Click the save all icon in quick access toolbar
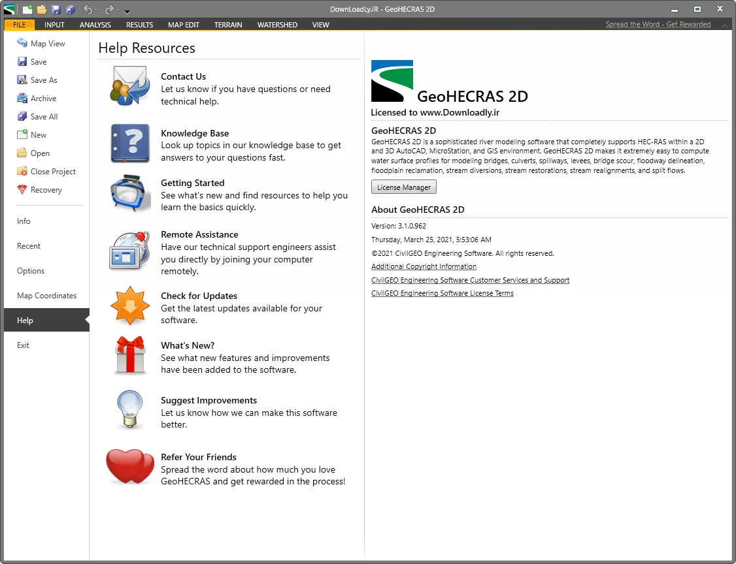 [71, 9]
